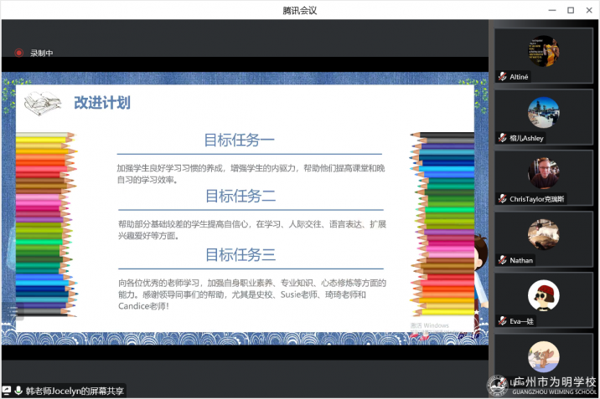The image size is (600, 399).
Task: Select 榕儿Ashley's avatar picture
Action: (x=543, y=113)
